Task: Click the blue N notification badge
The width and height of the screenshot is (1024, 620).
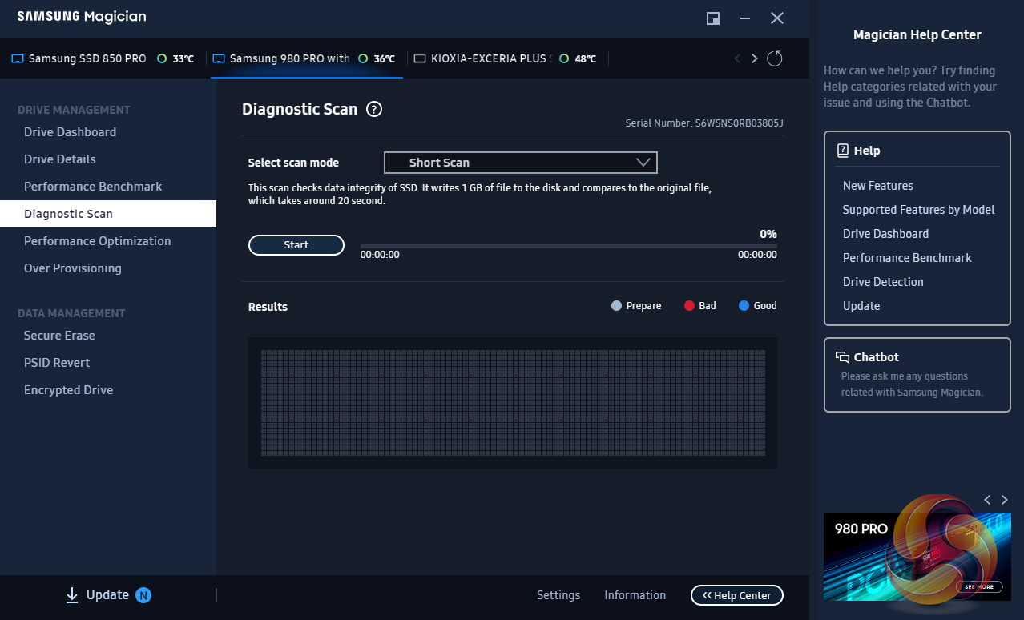Action: pos(143,594)
